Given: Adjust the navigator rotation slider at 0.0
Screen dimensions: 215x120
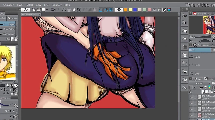Looking at the screenshot, I should 200,41.
